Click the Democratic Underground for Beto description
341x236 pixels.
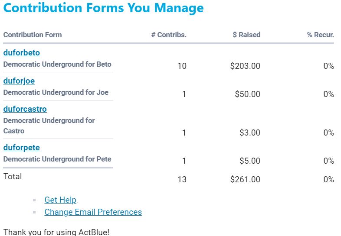click(x=57, y=65)
